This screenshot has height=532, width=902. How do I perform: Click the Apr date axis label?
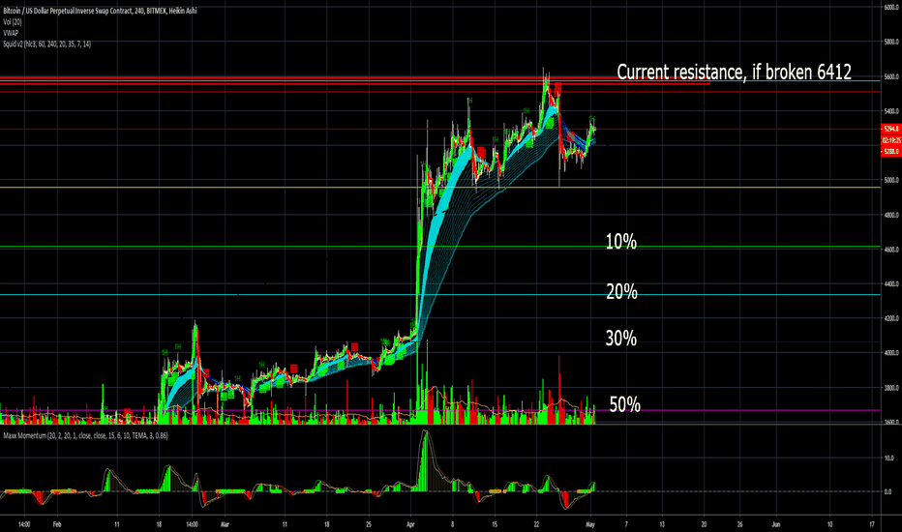pyautogui.click(x=410, y=524)
